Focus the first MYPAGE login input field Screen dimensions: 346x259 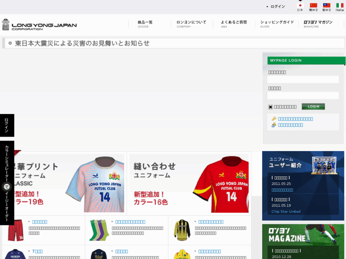click(x=303, y=79)
